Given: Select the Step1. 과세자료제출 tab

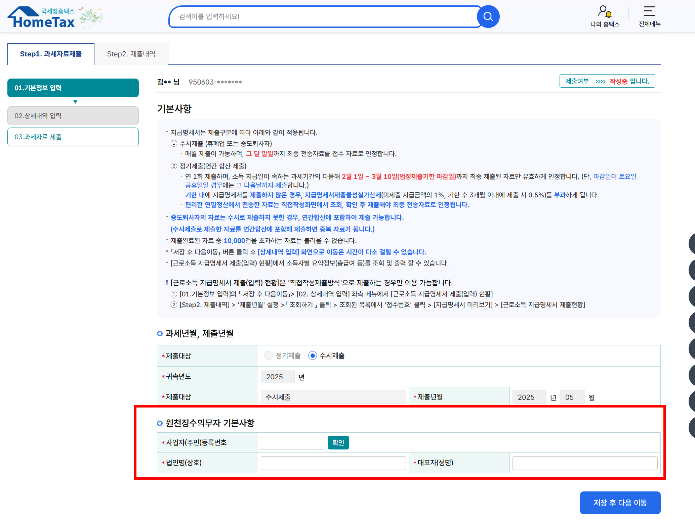Looking at the screenshot, I should pos(51,54).
